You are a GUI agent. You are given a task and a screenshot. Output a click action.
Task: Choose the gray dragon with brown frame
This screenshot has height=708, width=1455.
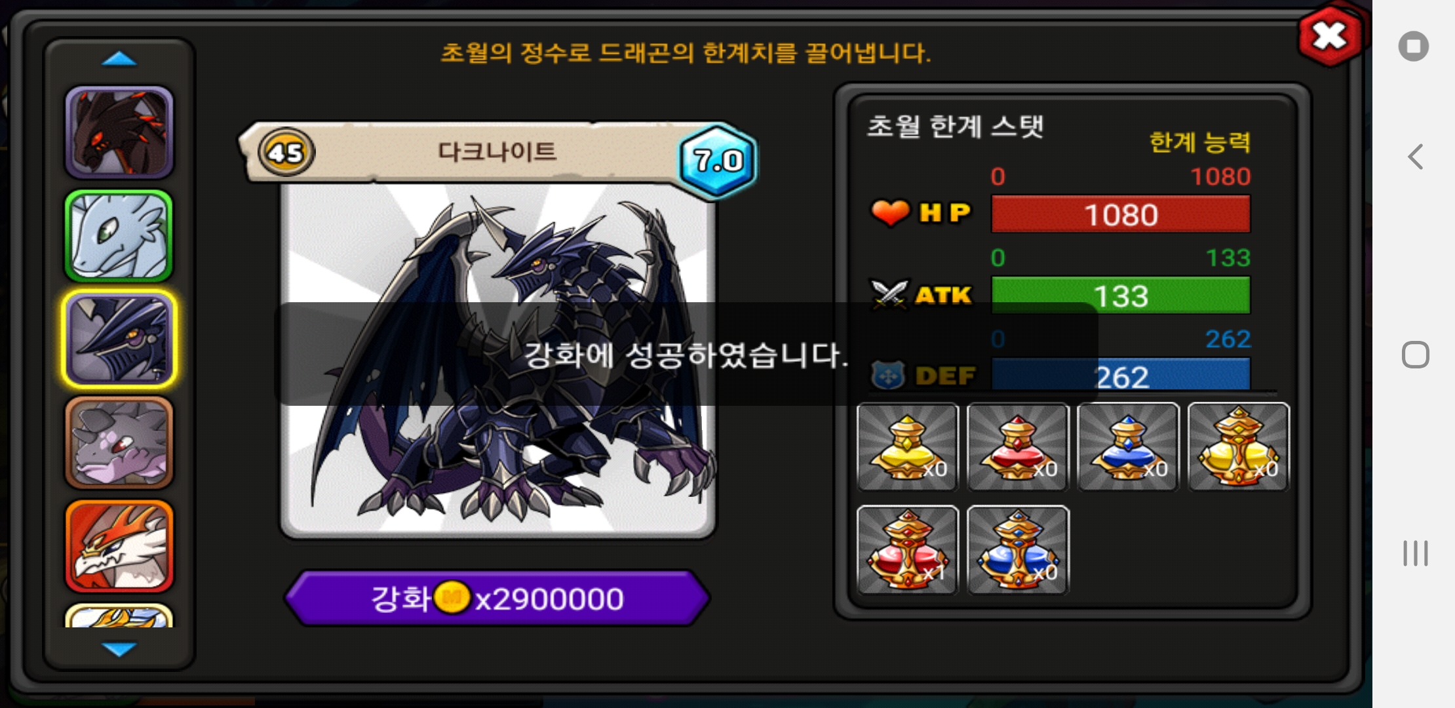coord(119,442)
